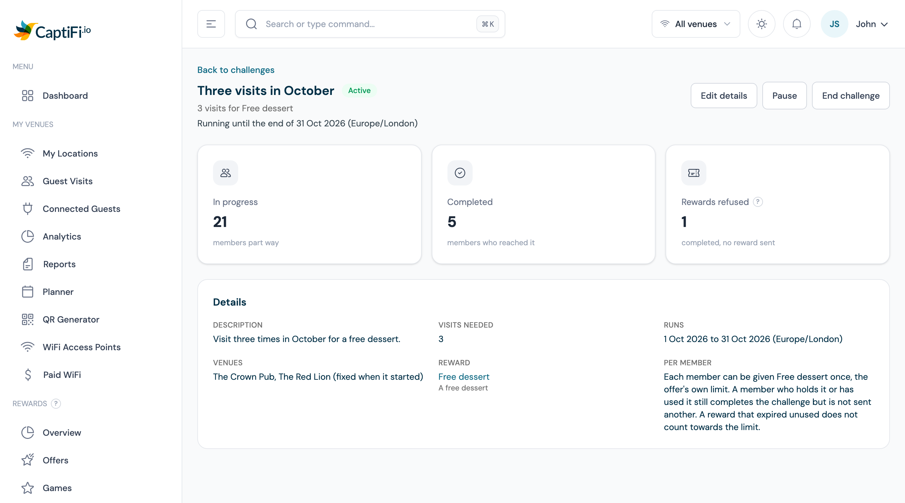Expand the All venues selector
905x503 pixels.
coord(696,24)
